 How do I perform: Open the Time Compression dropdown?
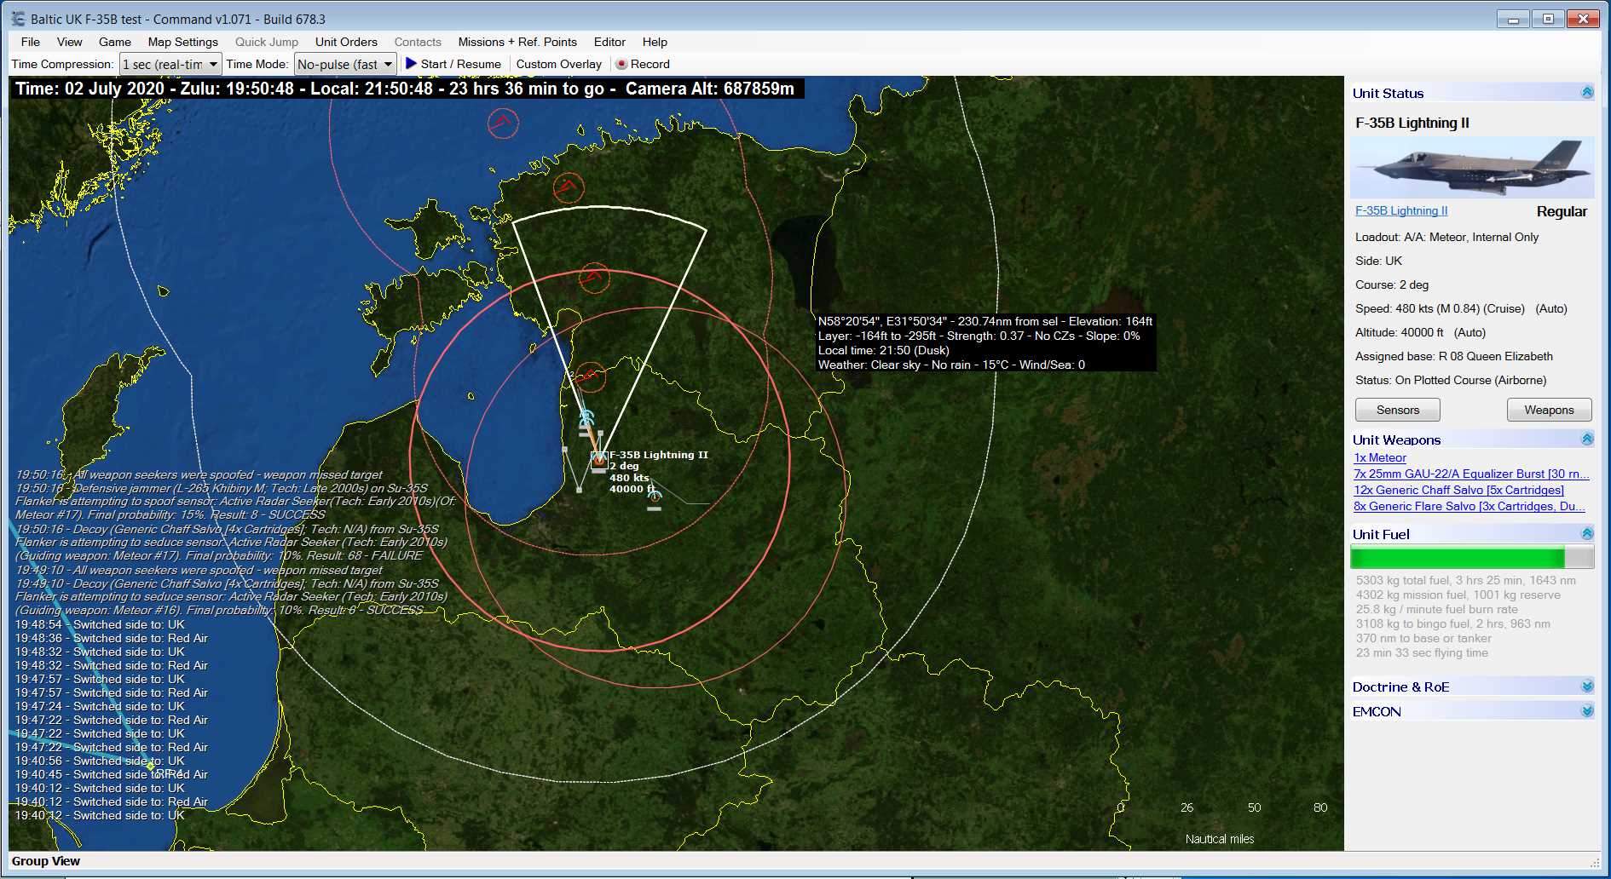(170, 64)
